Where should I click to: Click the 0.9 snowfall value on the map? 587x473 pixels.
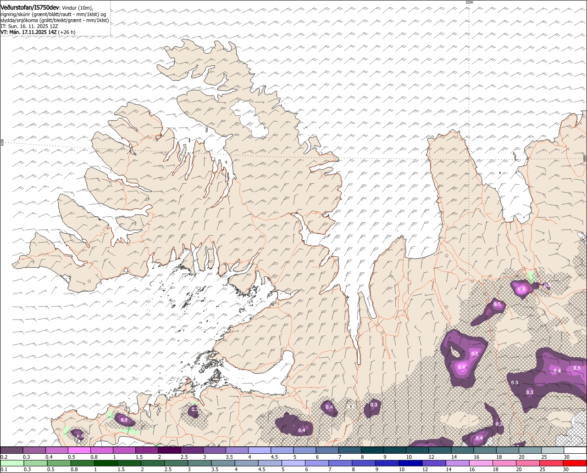(521, 289)
